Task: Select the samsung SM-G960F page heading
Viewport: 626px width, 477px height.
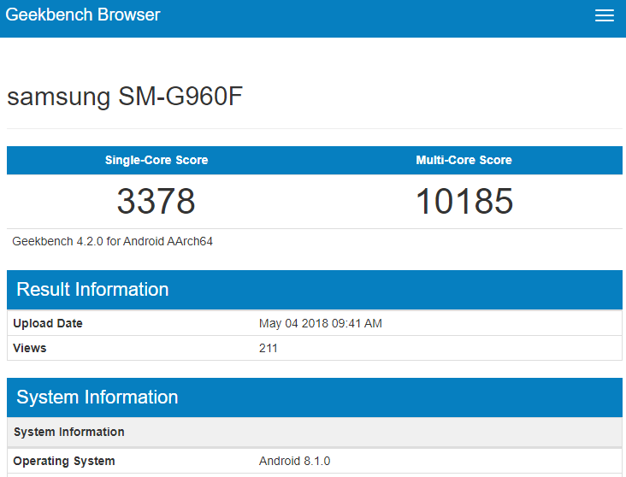Action: [x=125, y=97]
